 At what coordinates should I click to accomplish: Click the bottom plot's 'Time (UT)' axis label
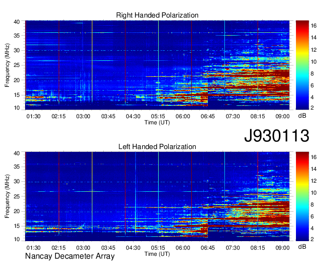pos(157,254)
